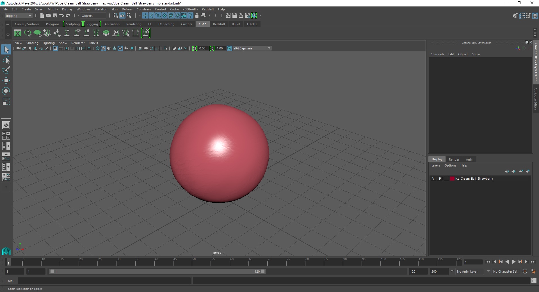Screen dimensions: 539x292
Task: Toggle use all lights icon
Action: [x=126, y=48]
